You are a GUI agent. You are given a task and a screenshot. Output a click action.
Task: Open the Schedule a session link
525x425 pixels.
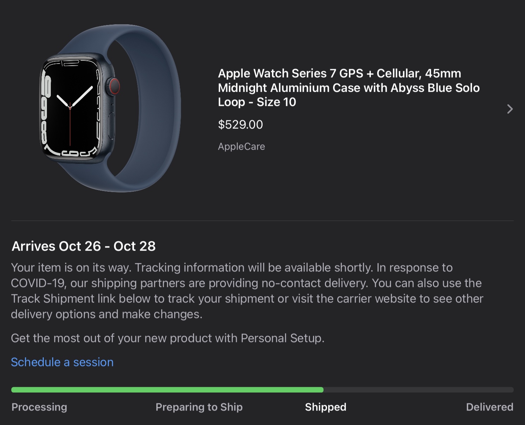62,362
